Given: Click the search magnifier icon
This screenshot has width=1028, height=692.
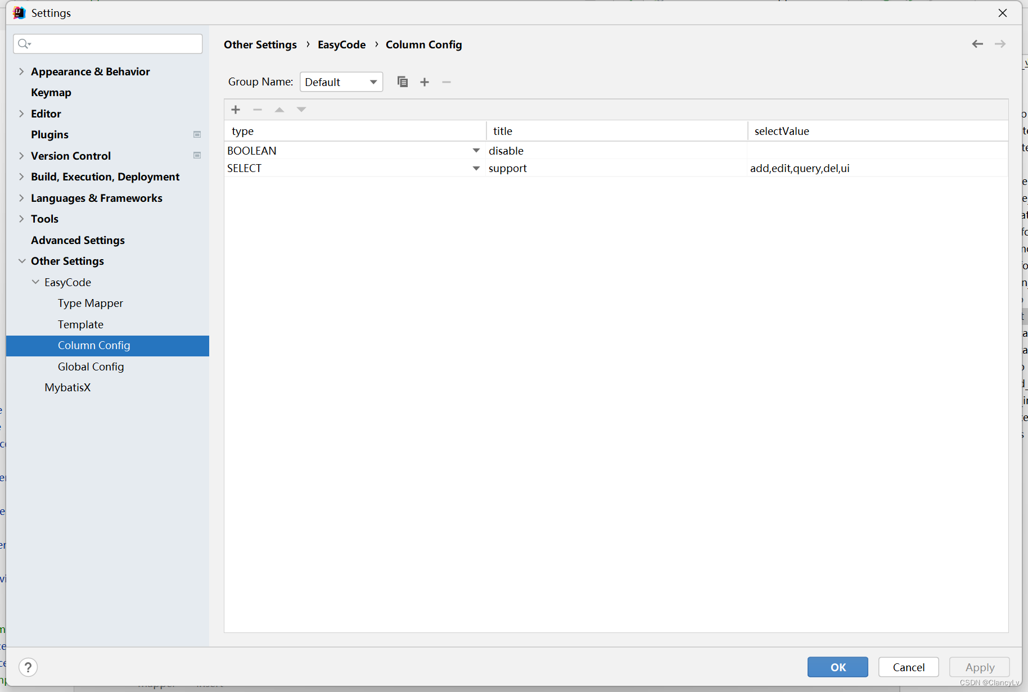Looking at the screenshot, I should [x=24, y=44].
